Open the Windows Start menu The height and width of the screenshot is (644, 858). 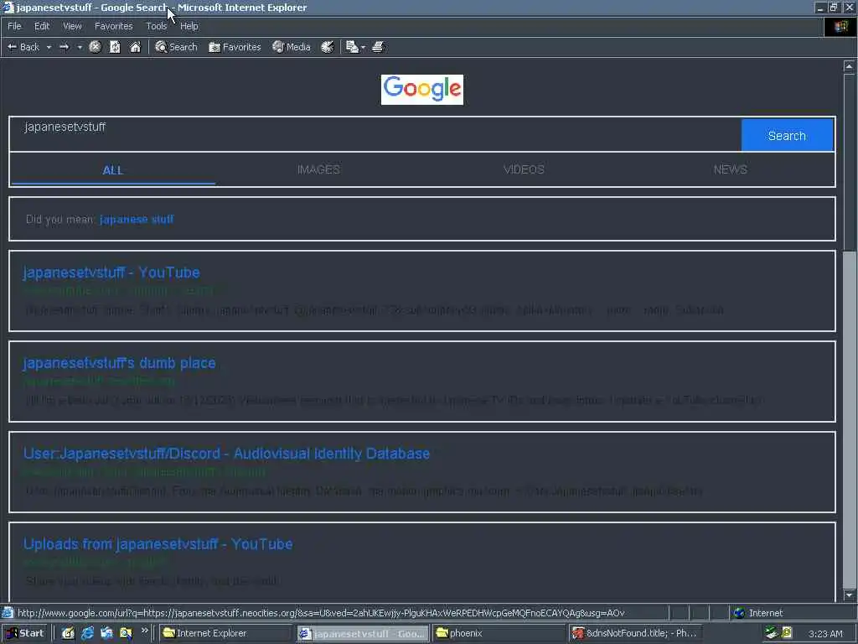coord(26,633)
